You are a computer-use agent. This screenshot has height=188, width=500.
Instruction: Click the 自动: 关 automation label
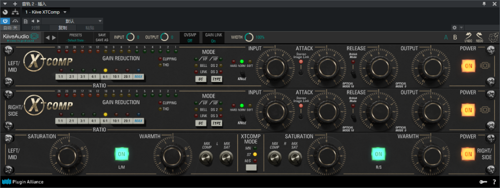(10, 28)
